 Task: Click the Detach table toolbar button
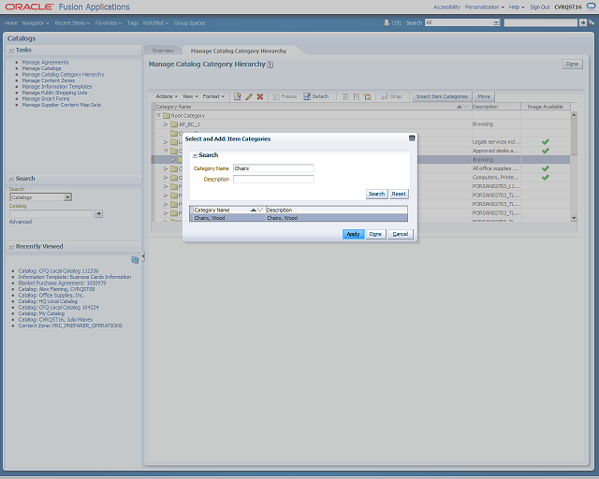coord(316,96)
